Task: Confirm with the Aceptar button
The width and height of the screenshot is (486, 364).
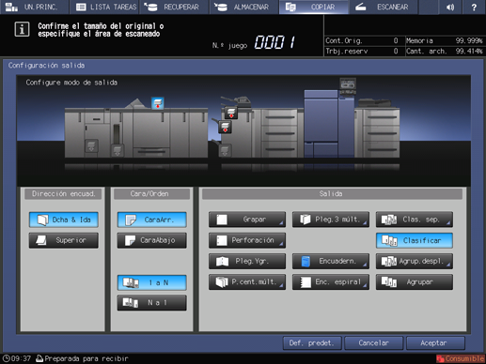Action: coord(435,343)
